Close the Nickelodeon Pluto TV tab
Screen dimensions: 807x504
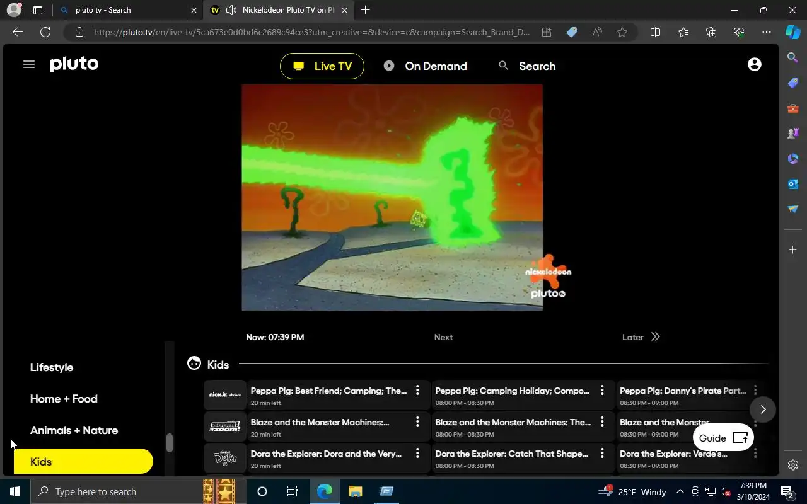344,10
